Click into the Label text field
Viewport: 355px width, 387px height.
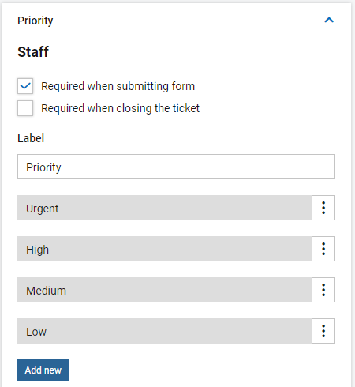(176, 167)
